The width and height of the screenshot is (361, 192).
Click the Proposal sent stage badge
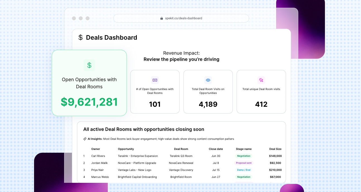coord(244,163)
